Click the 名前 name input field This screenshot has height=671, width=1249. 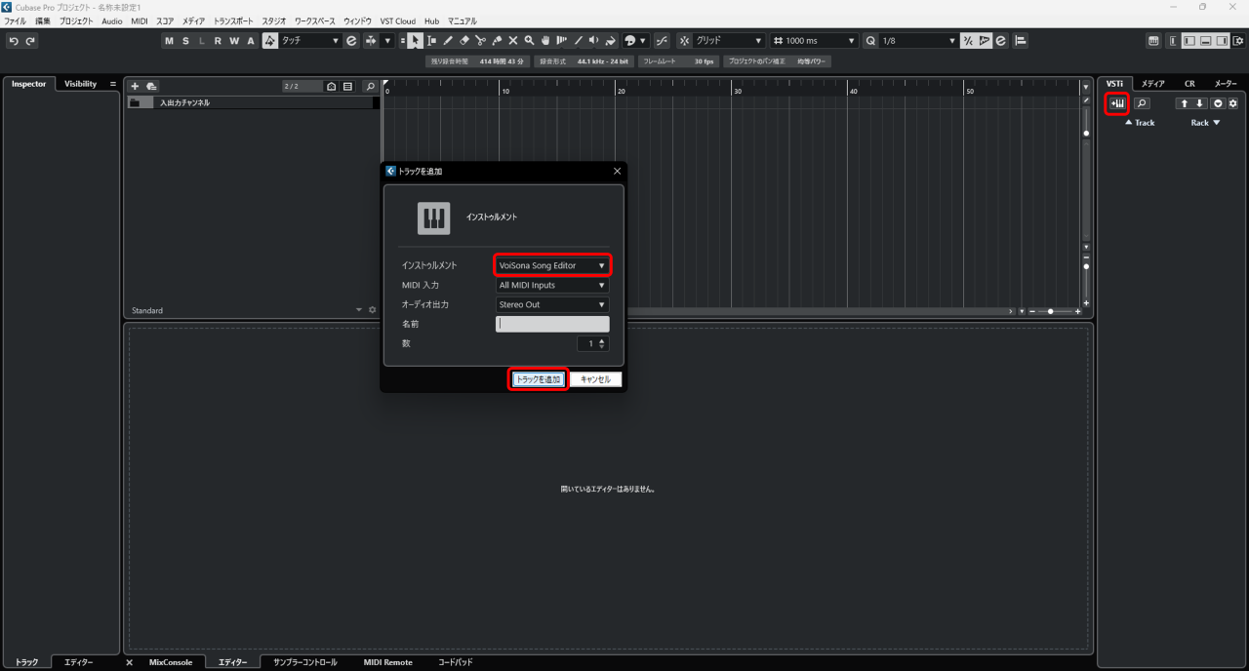552,324
